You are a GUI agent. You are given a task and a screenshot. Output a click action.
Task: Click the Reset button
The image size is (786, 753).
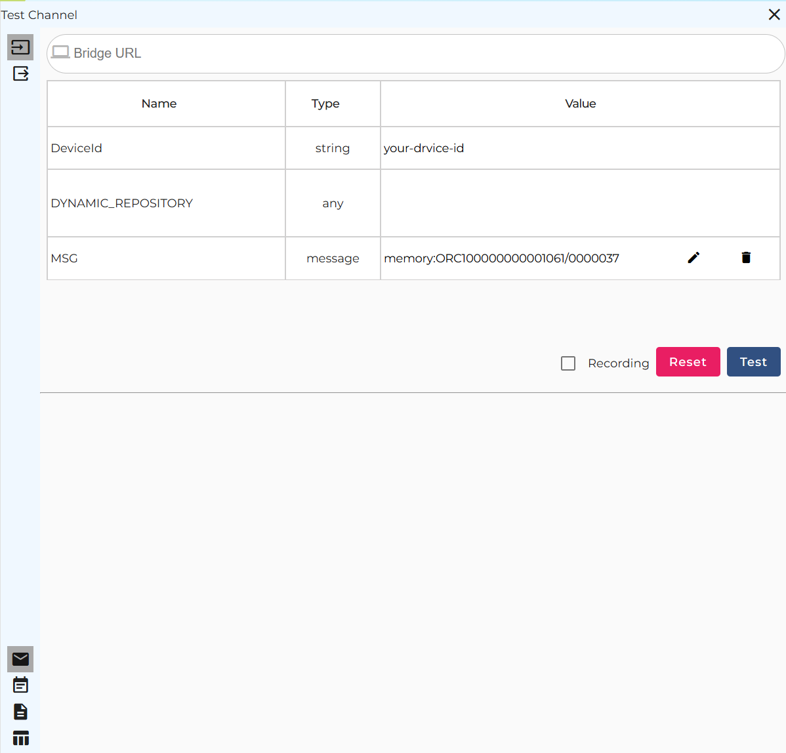(x=688, y=361)
